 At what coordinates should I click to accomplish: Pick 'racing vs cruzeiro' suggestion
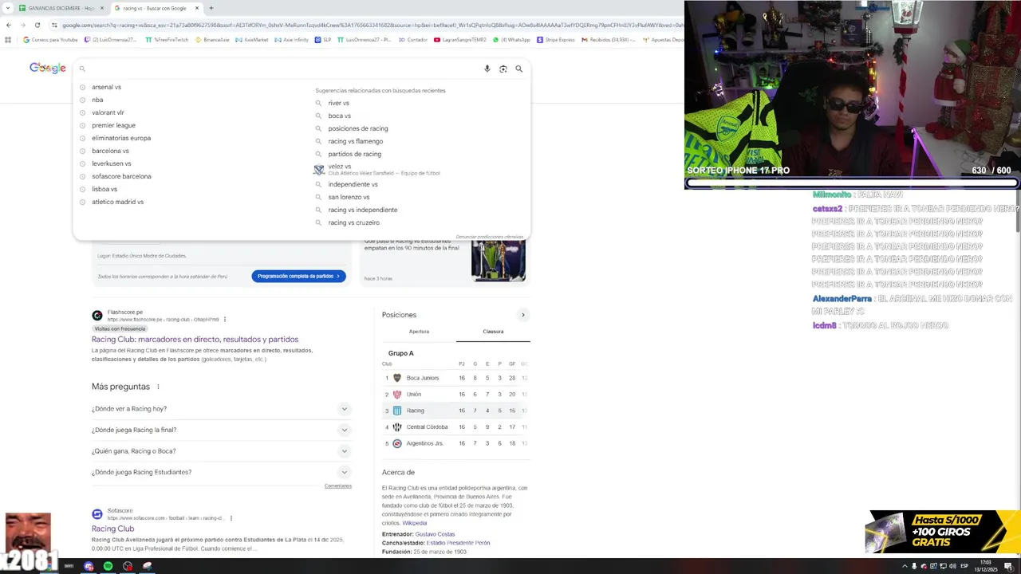point(353,222)
